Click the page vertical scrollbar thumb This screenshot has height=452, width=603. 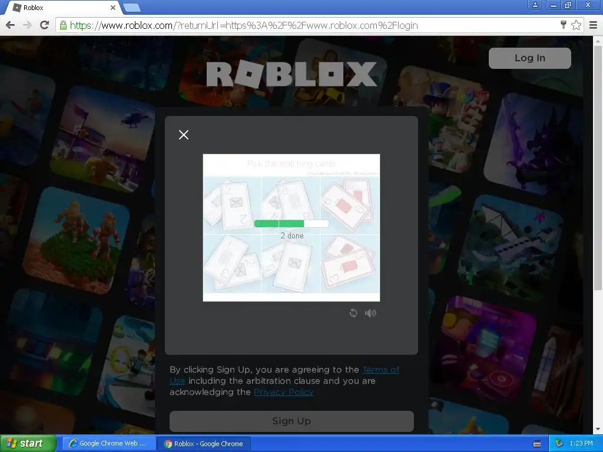pos(598,168)
